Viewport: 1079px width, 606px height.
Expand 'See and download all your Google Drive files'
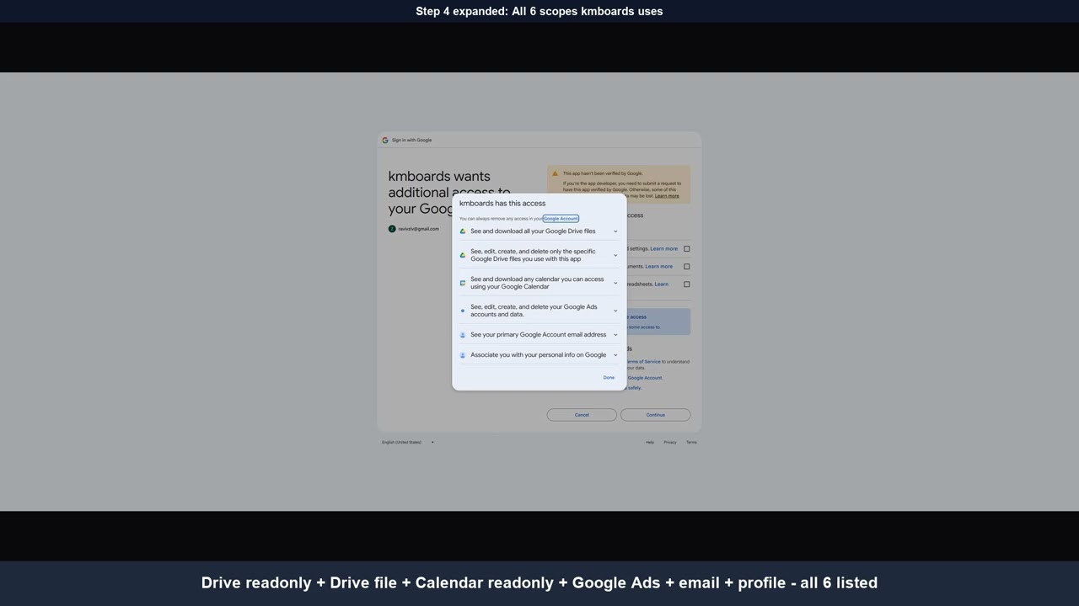coord(615,231)
